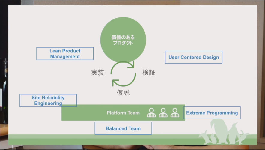Click the Lean Product Management box

click(x=65, y=54)
